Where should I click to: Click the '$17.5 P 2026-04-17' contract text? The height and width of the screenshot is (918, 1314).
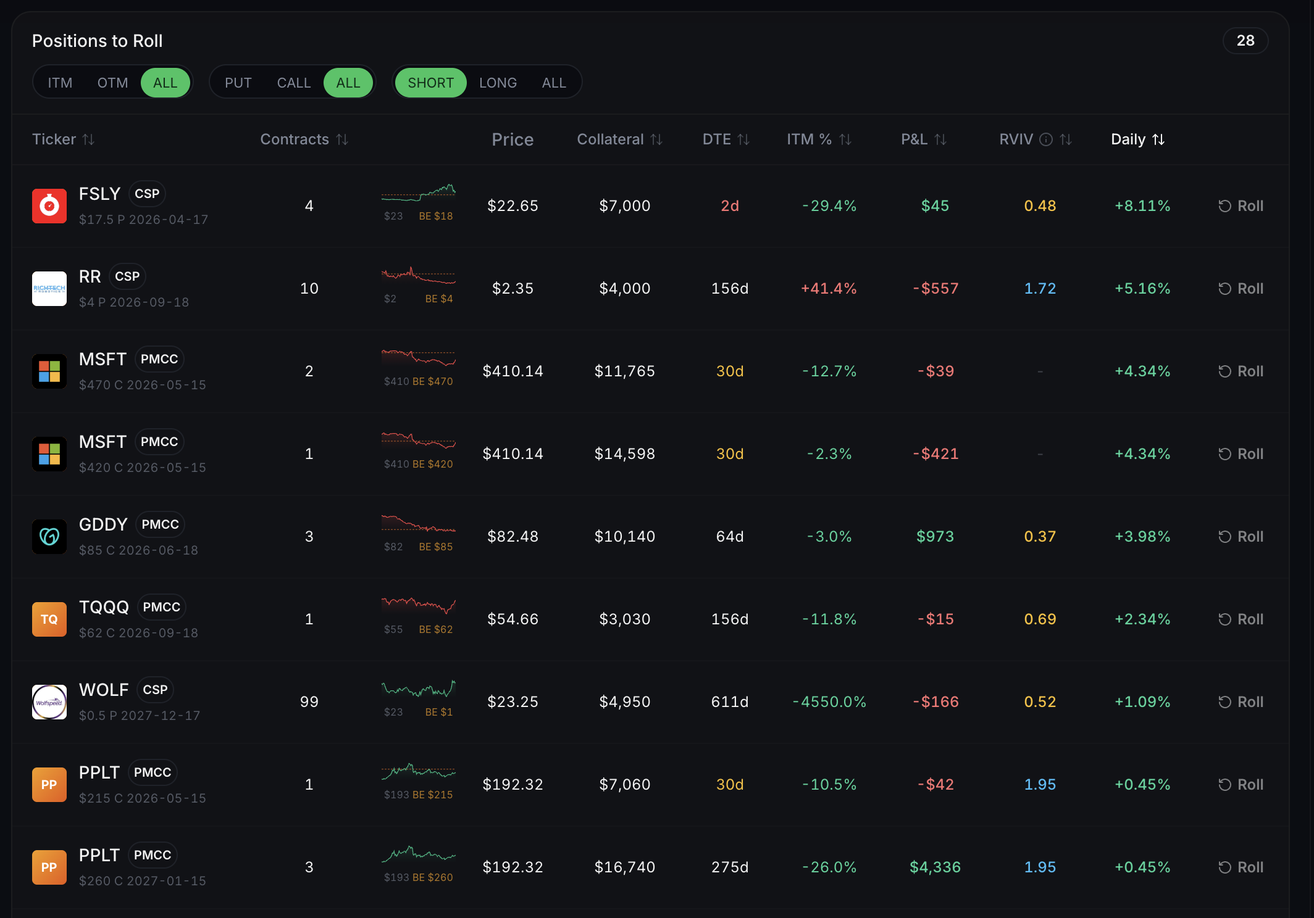[x=144, y=220]
